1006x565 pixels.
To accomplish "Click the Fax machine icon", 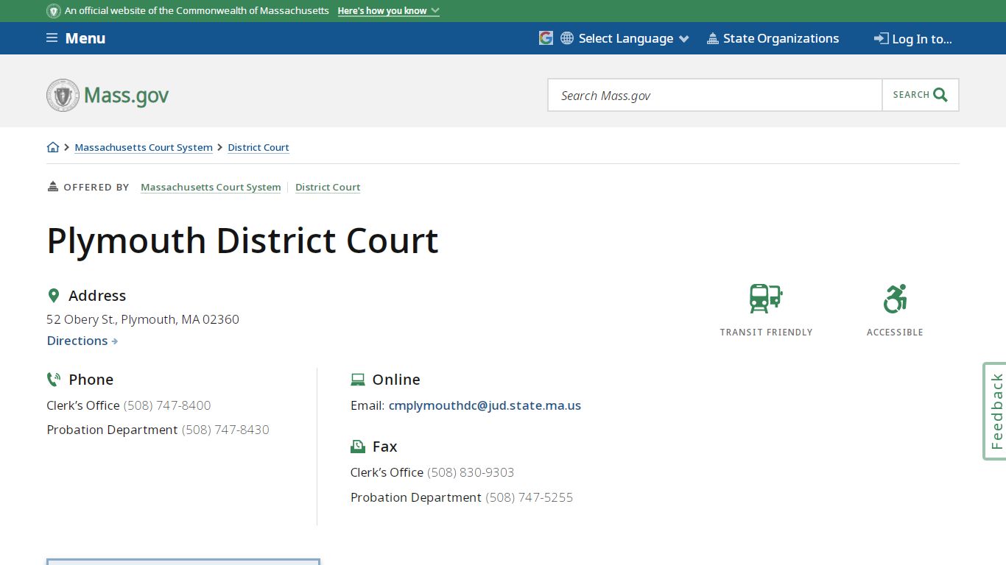I will pos(358,447).
